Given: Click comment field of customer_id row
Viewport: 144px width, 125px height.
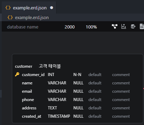Looking at the screenshot, I should click(121, 75).
